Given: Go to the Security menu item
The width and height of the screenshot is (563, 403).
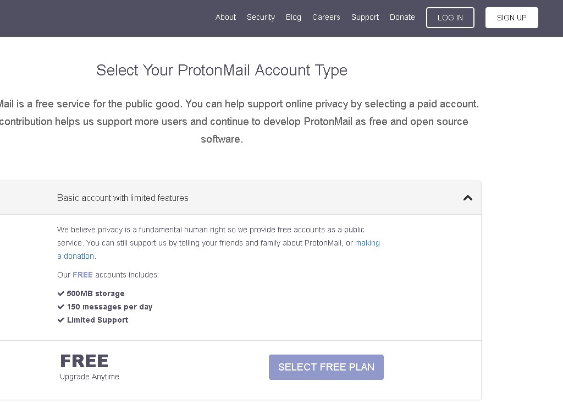Looking at the screenshot, I should (261, 17).
